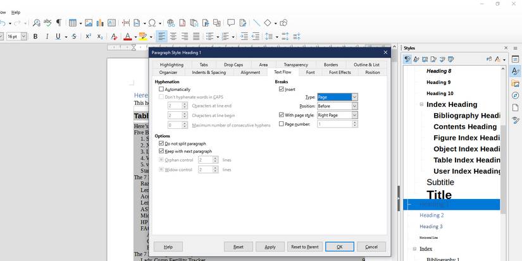Insert an image using the toolbar icon
522x261 pixels.
89,23
